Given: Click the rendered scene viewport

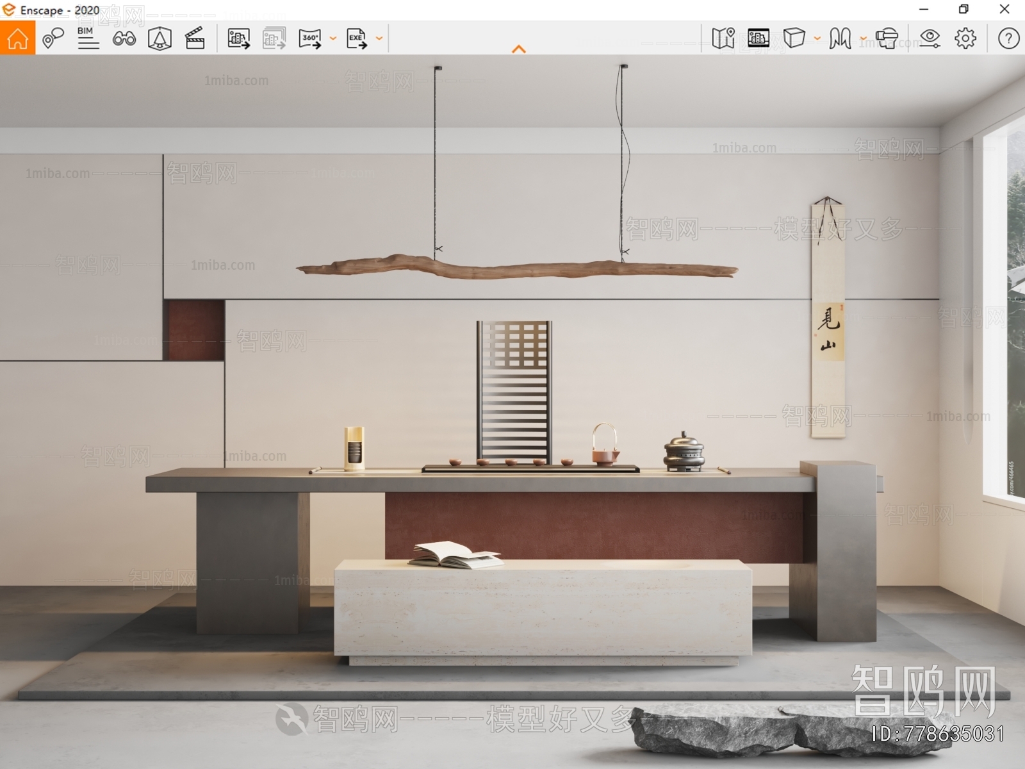Looking at the screenshot, I should 512,411.
